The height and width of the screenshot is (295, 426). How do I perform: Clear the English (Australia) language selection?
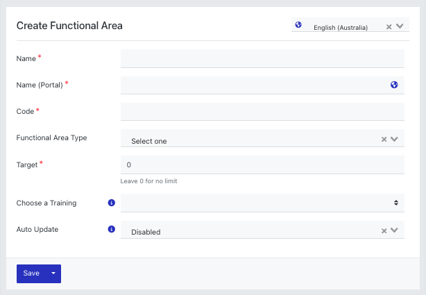[x=389, y=26]
